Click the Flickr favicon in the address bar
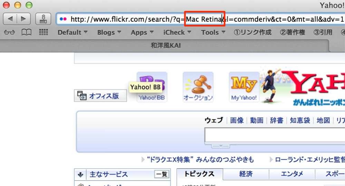 (63, 19)
